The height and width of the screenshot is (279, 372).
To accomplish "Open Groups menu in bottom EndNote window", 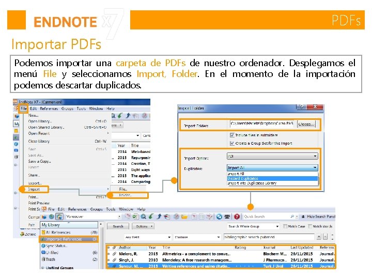I will 96,209.
